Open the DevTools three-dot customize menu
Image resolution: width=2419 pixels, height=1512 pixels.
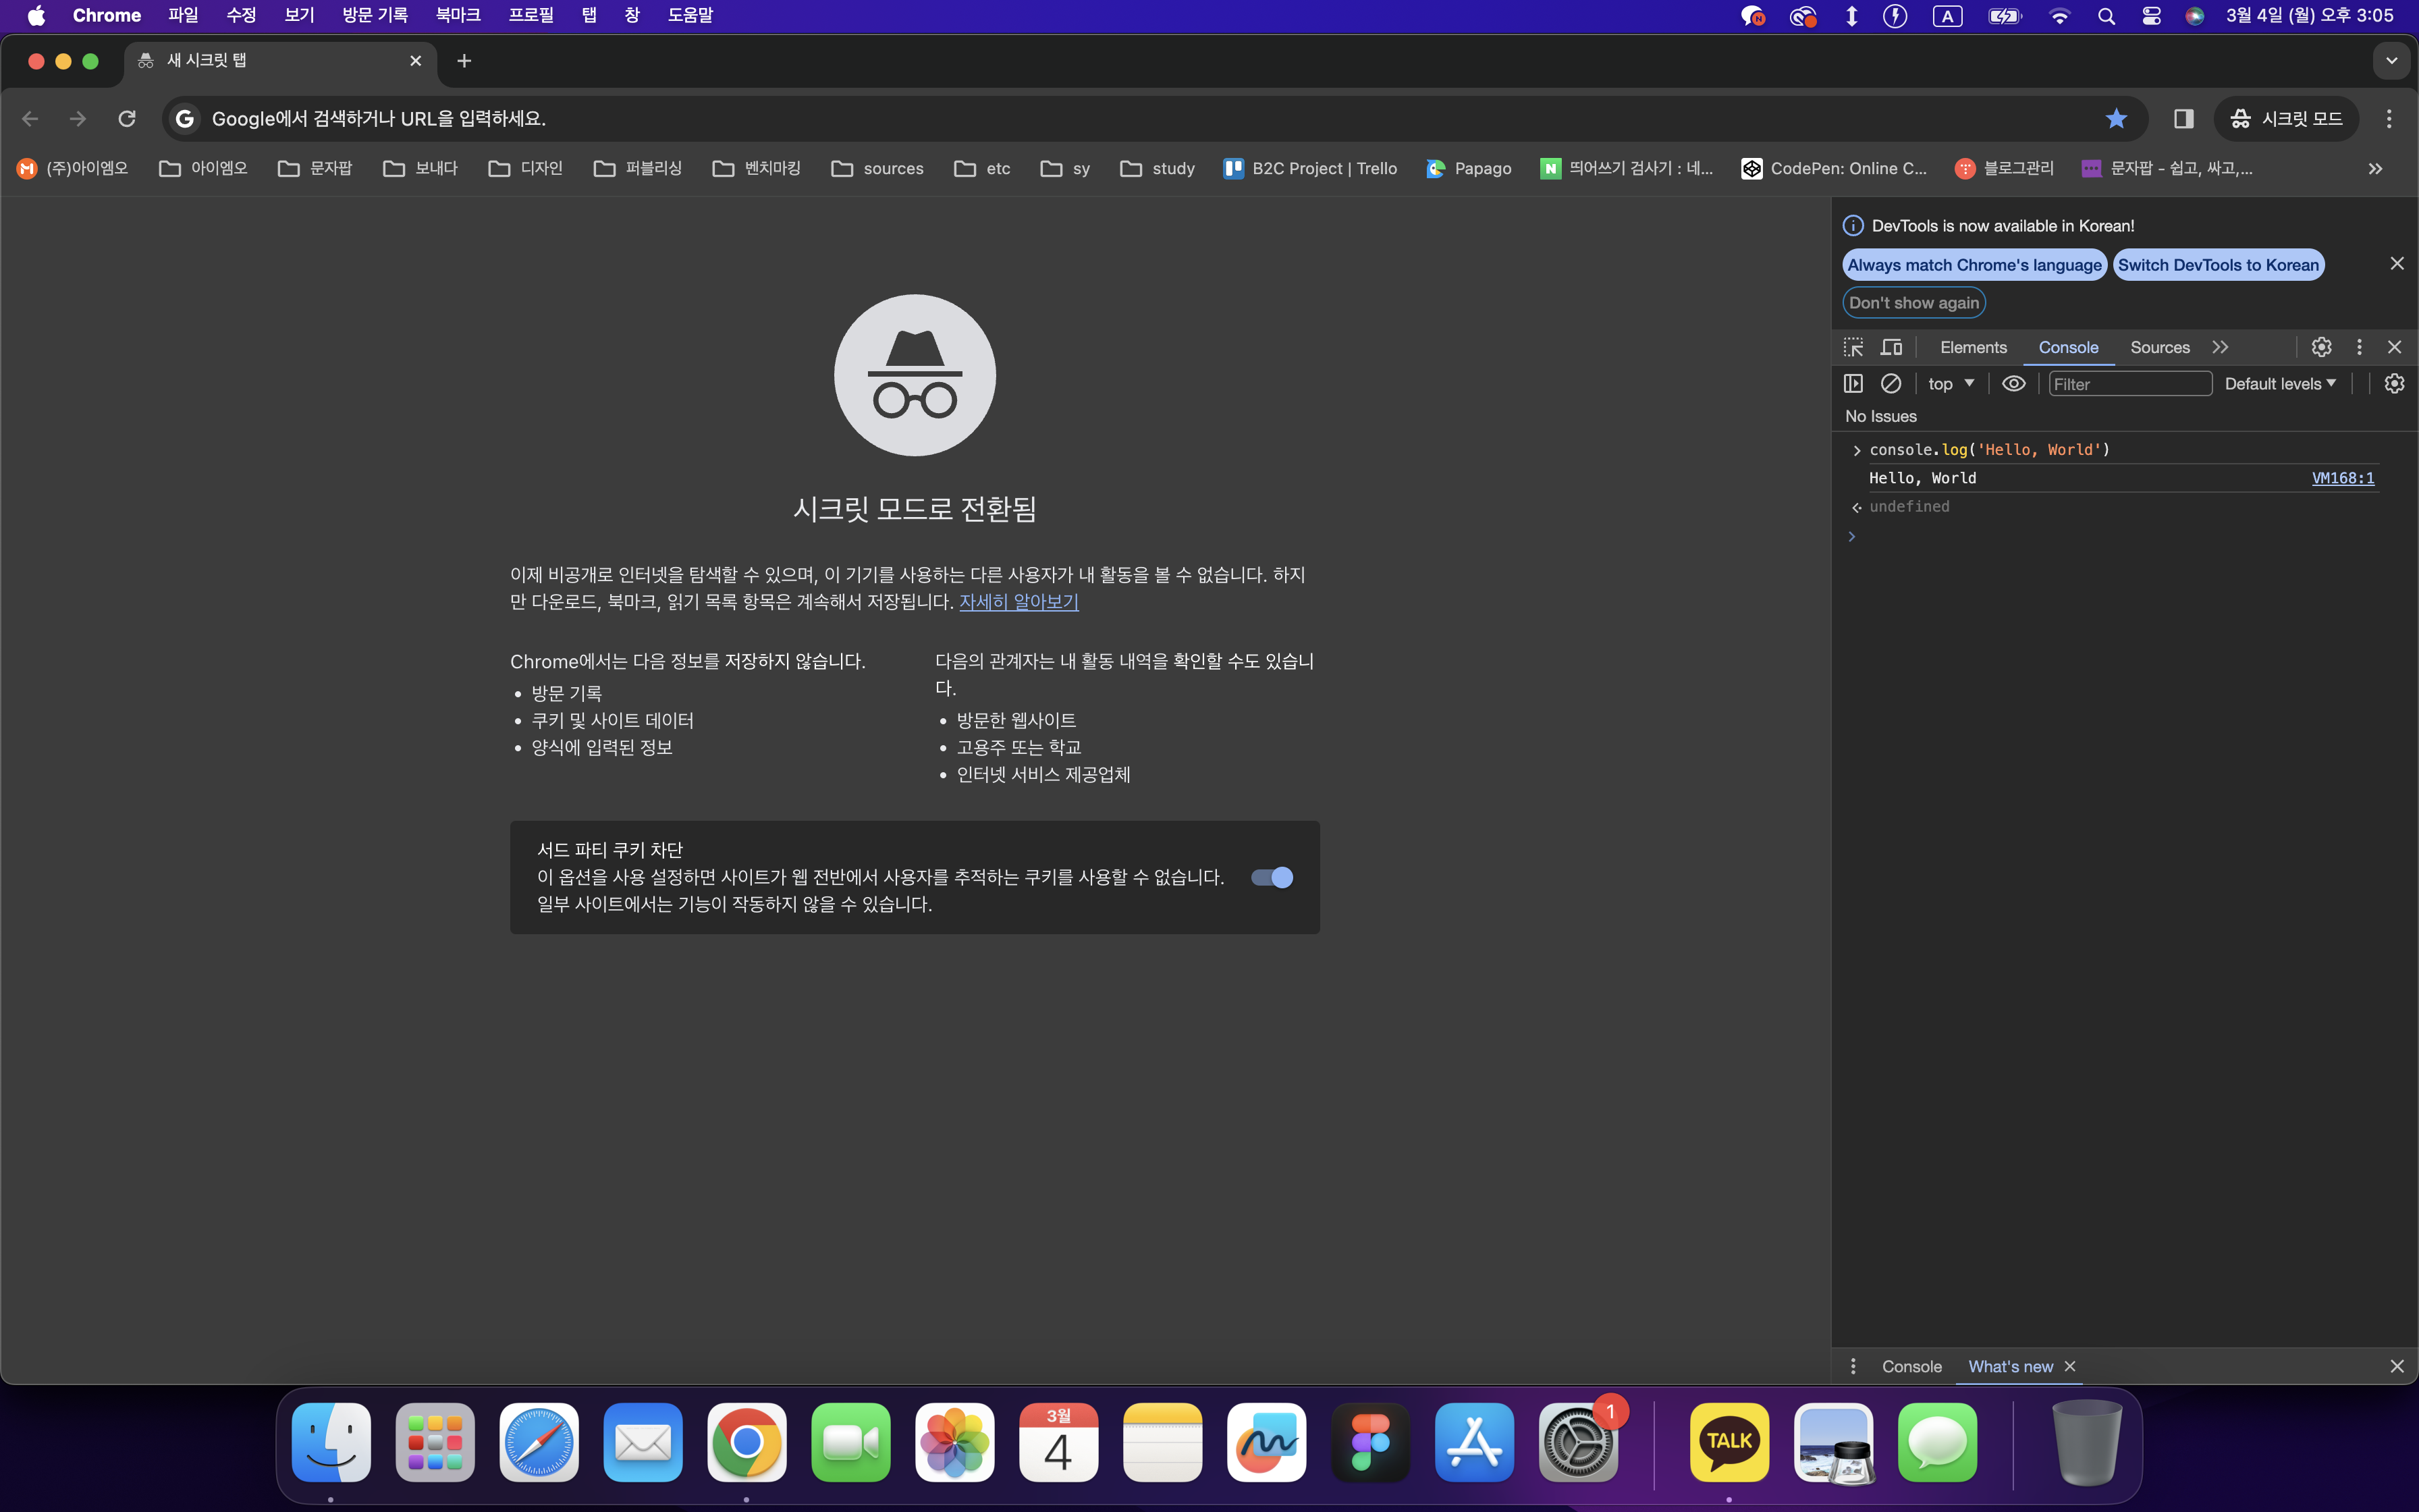(2359, 347)
